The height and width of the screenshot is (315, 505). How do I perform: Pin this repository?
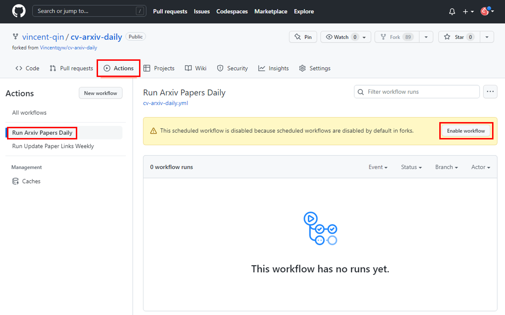pos(303,37)
